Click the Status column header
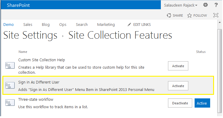Screen dimensions: 223x118 click(x=201, y=52)
